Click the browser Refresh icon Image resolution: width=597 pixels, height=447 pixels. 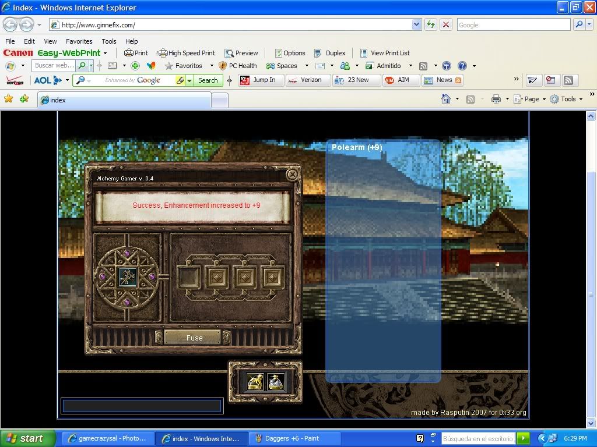(x=431, y=24)
